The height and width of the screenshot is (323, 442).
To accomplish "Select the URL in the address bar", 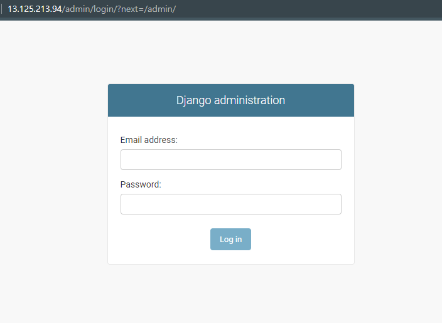I will click(92, 9).
